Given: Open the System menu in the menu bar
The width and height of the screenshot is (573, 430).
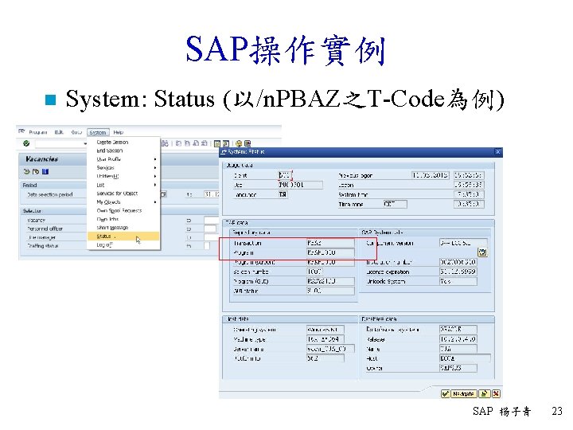Looking at the screenshot, I should (98, 132).
